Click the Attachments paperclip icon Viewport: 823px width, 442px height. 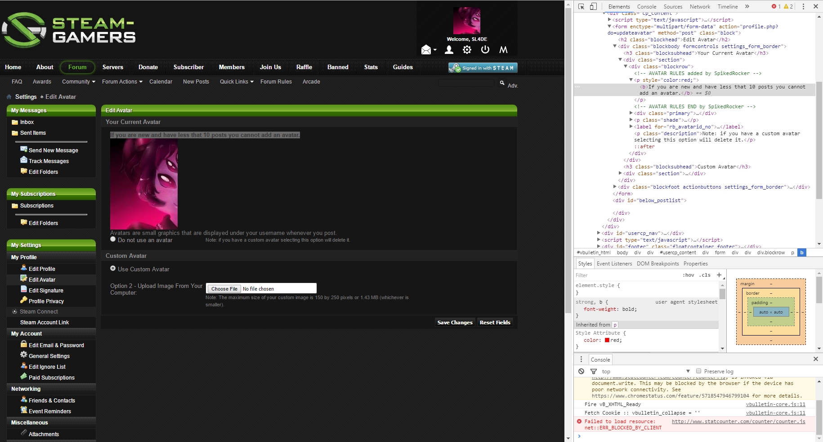tap(24, 433)
